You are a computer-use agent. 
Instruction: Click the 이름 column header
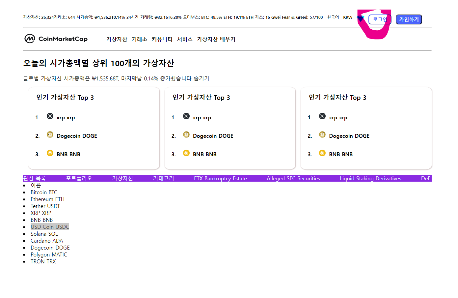(36, 185)
